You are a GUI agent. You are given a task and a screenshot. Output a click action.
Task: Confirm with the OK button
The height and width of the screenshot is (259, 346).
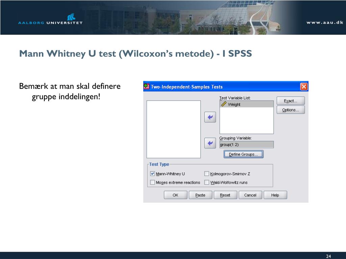point(175,195)
